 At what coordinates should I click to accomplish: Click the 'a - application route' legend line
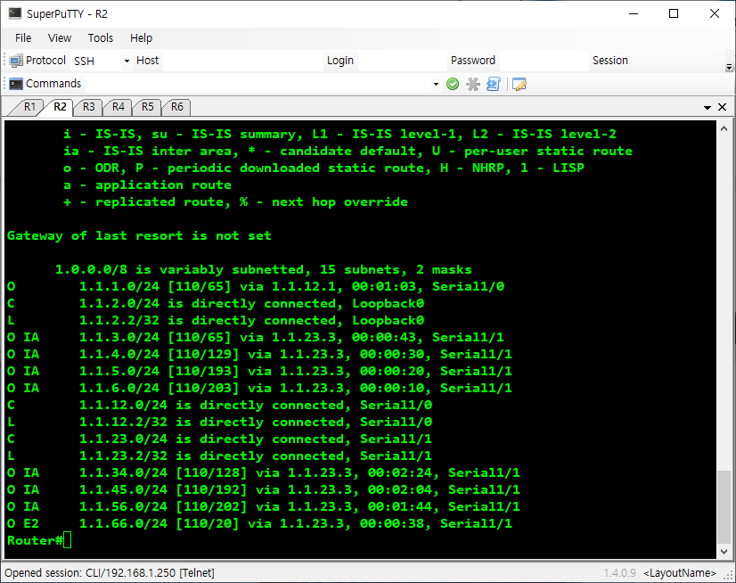tap(147, 185)
